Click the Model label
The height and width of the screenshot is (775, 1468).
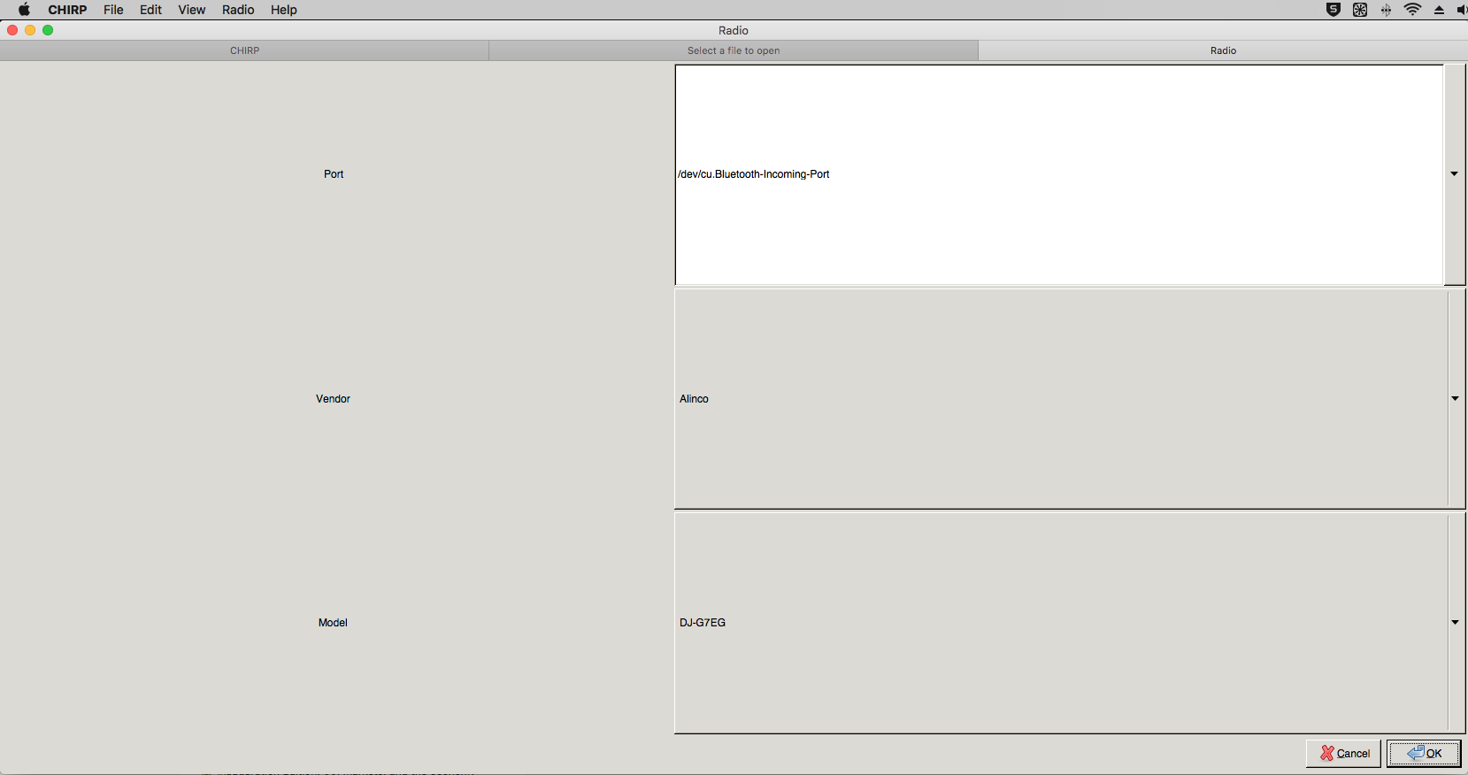click(x=333, y=623)
